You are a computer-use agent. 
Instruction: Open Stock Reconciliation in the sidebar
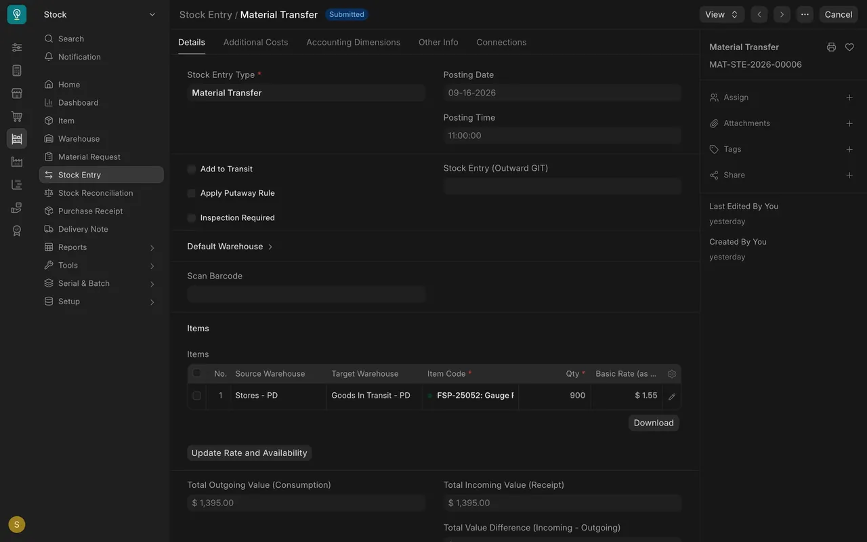(102, 193)
